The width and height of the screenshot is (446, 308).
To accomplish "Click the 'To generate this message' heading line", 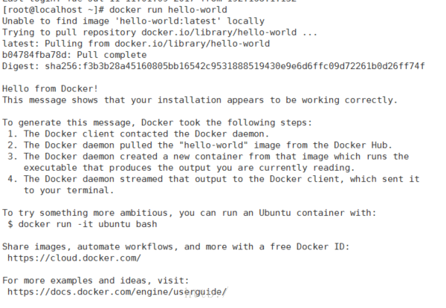I will click(158, 122).
